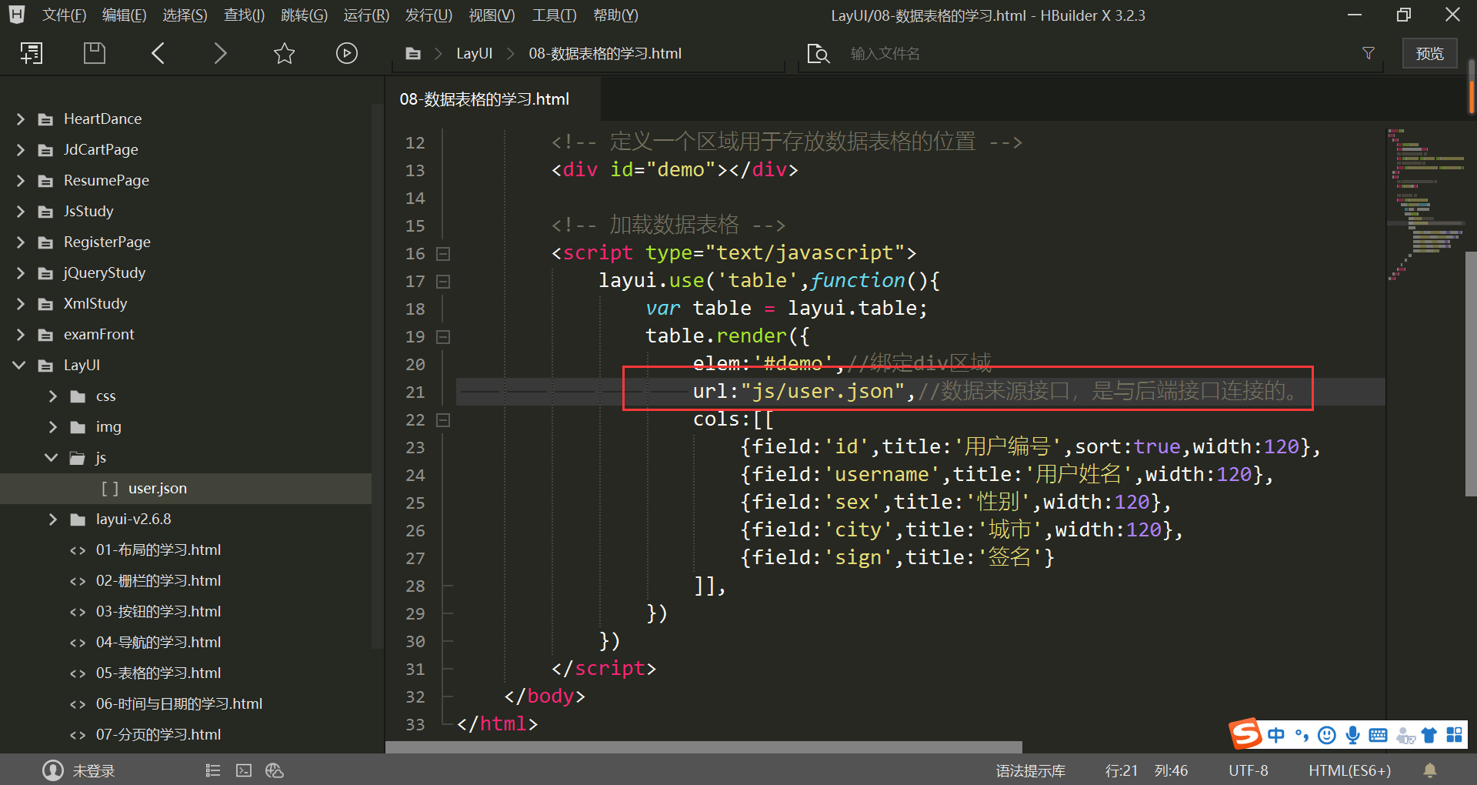Click the Sogou skin shirt icon
Viewport: 1477px width, 785px height.
1429,735
